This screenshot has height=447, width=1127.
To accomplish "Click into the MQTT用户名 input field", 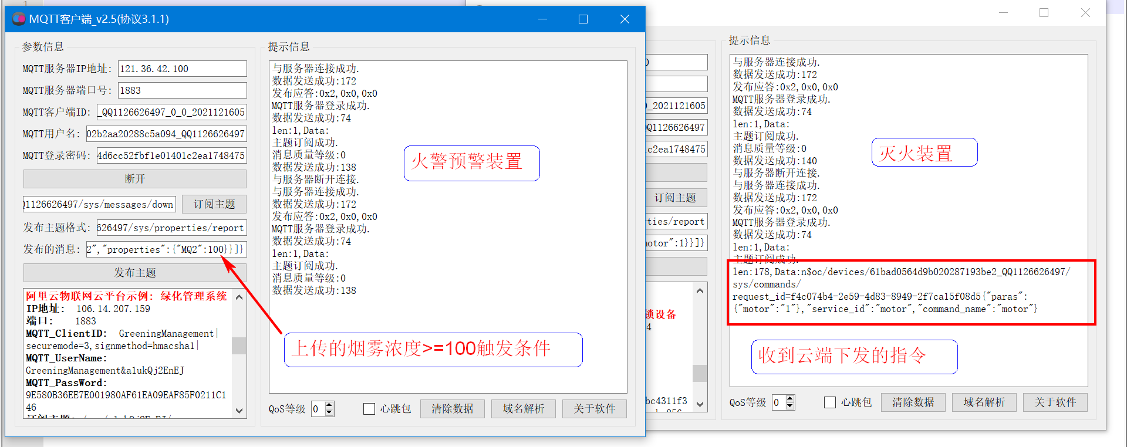I will (166, 134).
